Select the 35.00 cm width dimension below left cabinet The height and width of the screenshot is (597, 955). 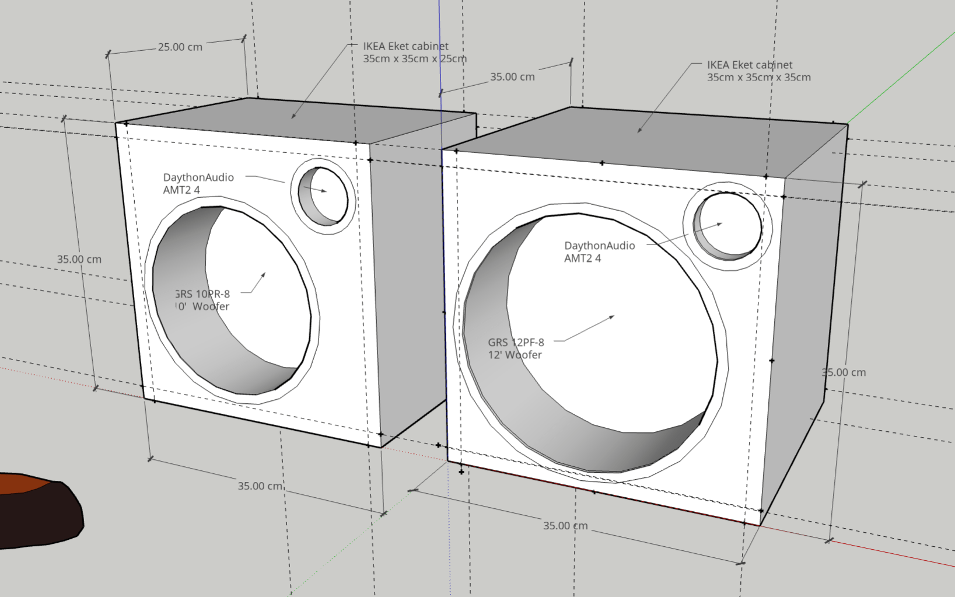pos(260,486)
